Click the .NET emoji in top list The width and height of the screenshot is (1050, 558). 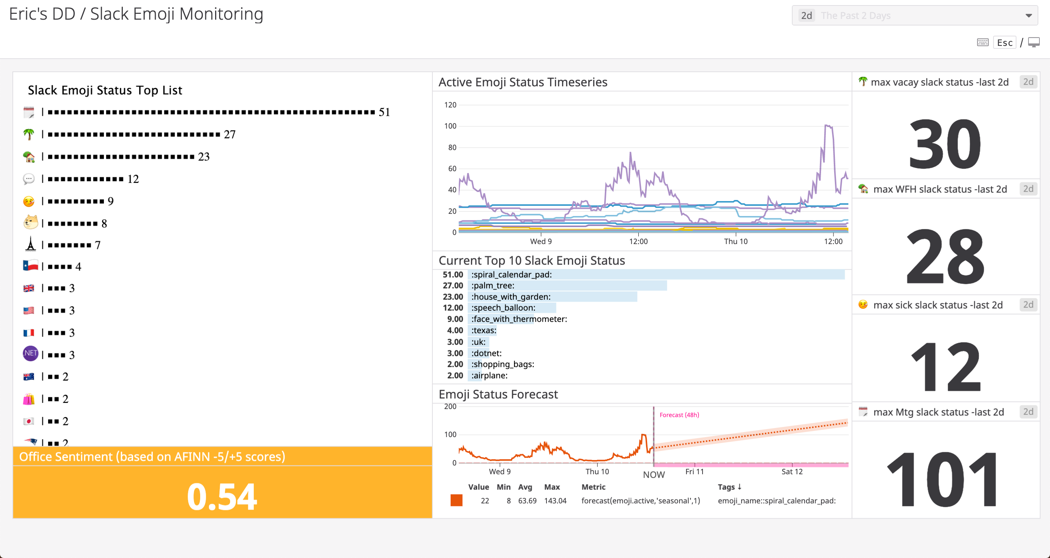tap(31, 354)
